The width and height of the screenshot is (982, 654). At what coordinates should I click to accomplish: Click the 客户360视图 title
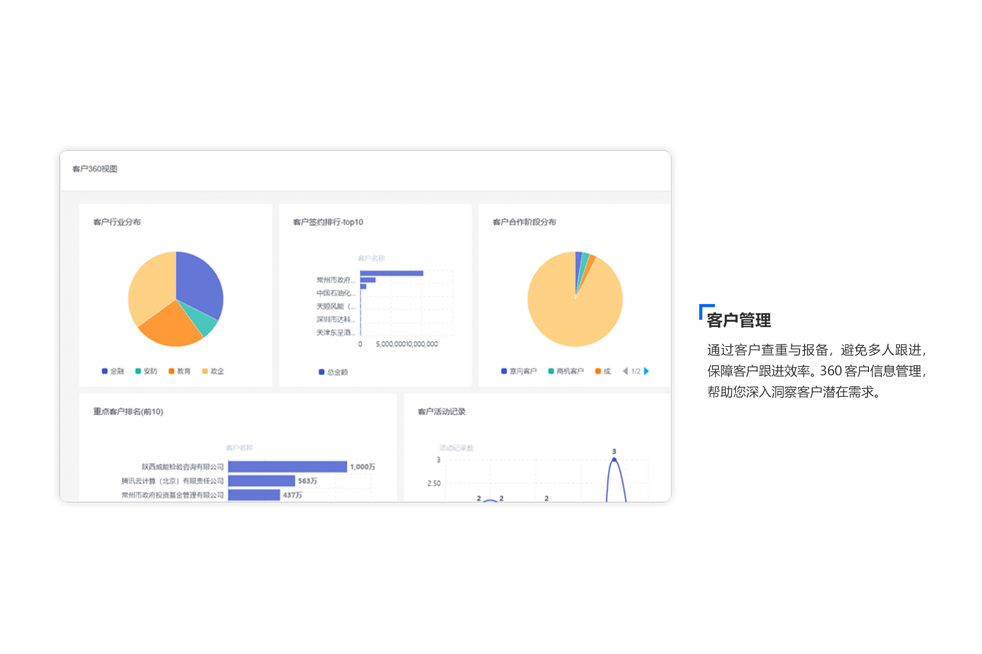click(x=95, y=169)
